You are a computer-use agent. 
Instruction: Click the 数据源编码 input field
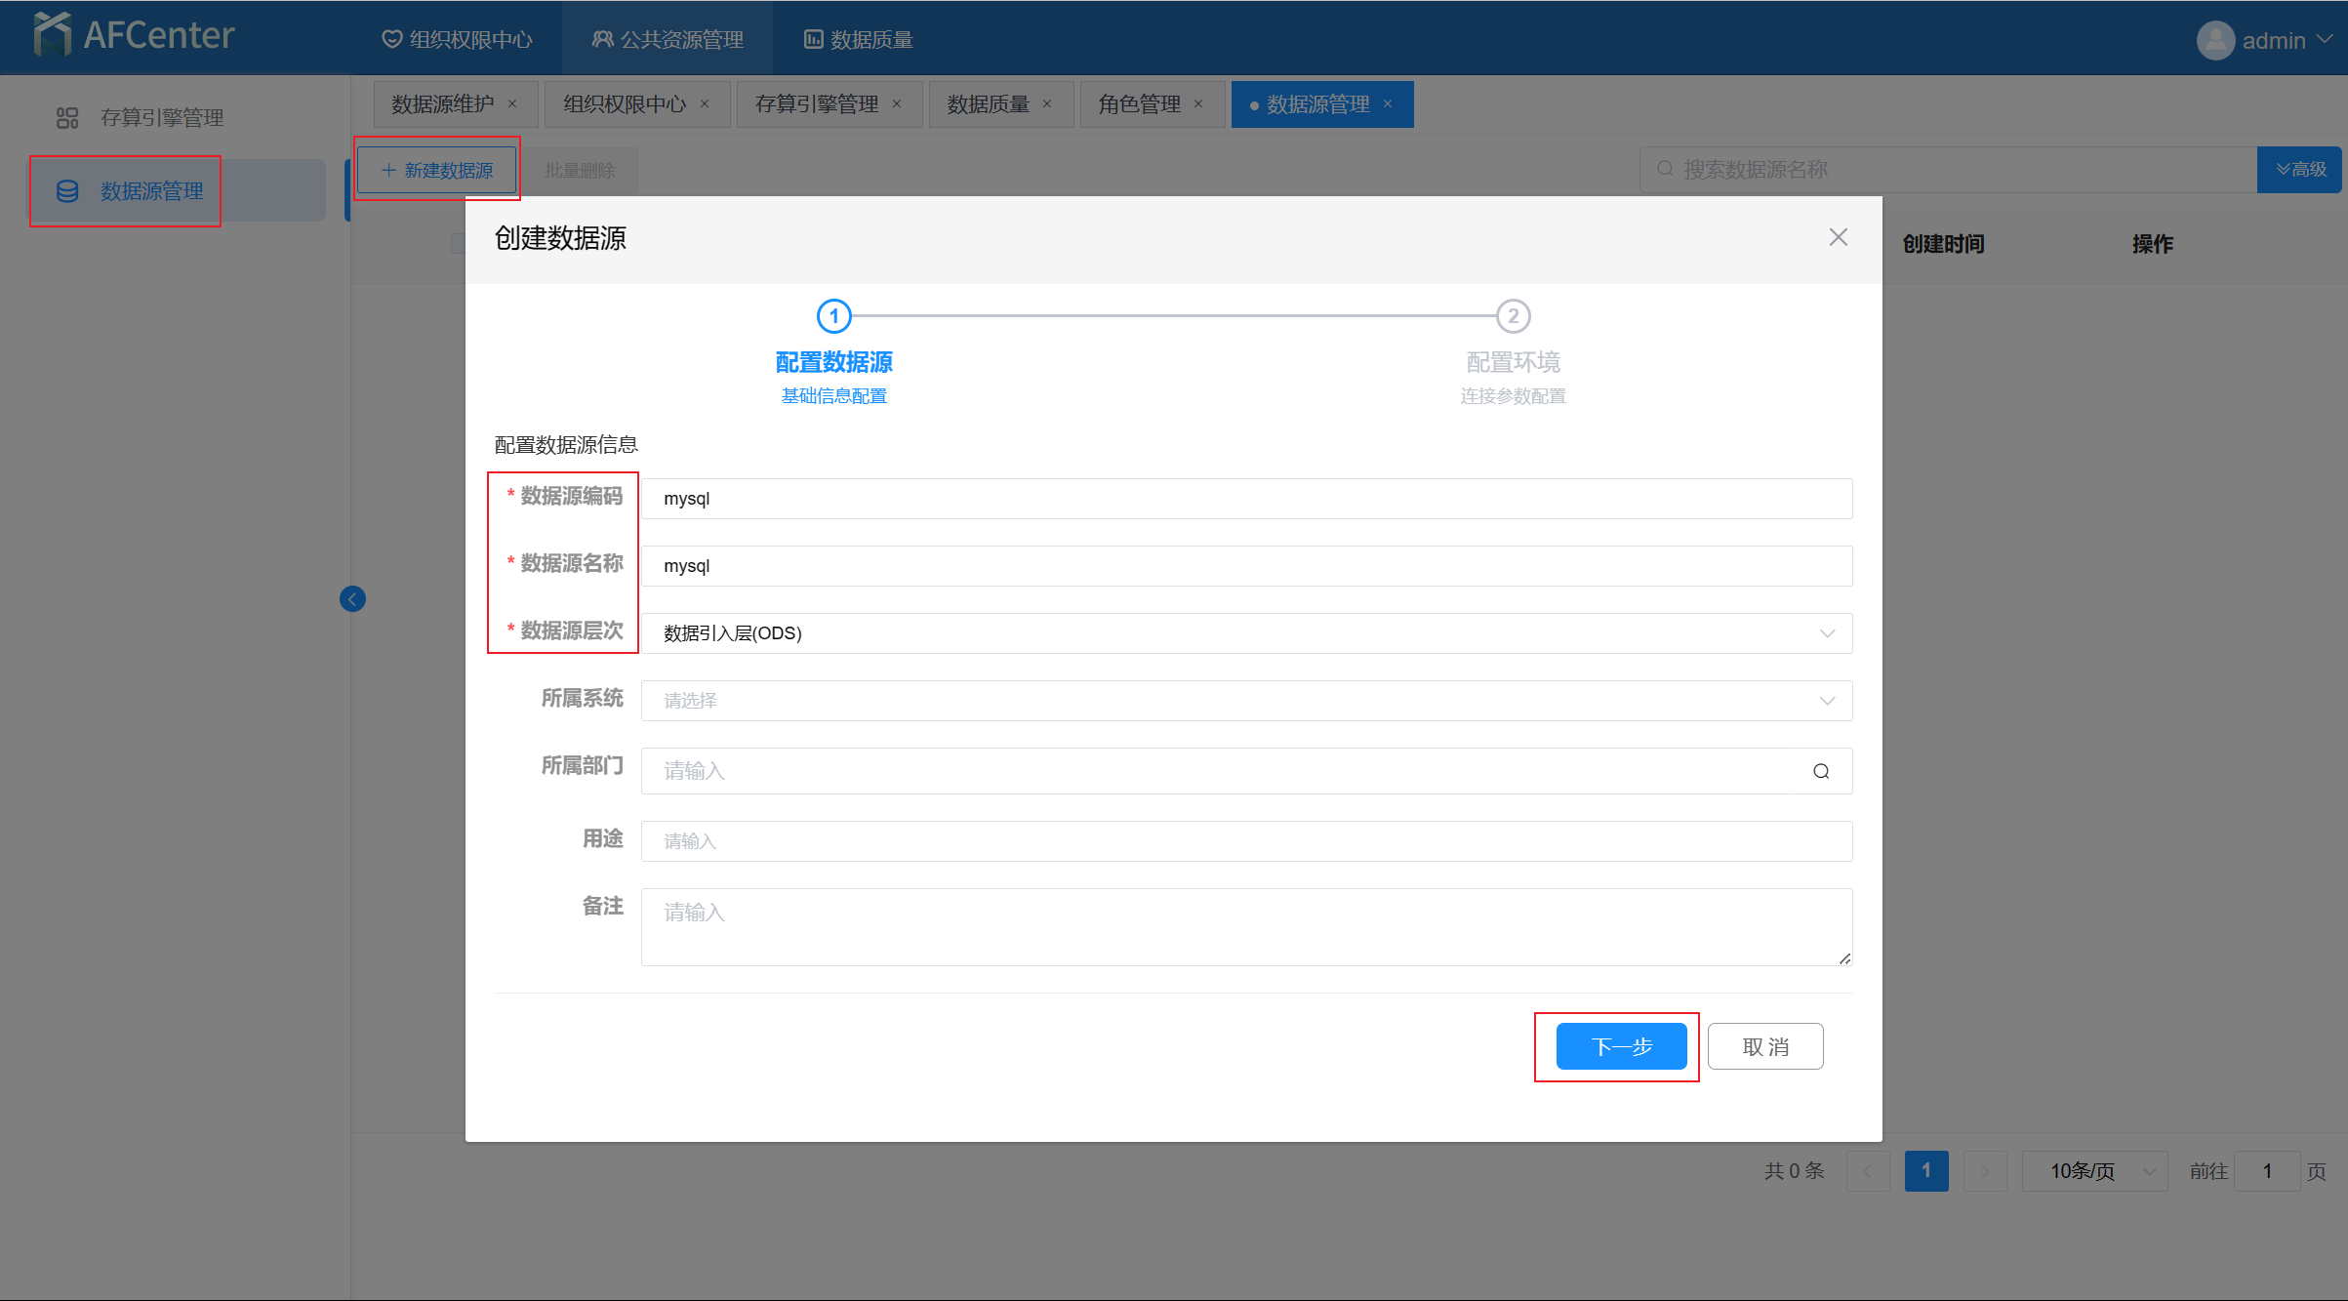pos(1245,499)
